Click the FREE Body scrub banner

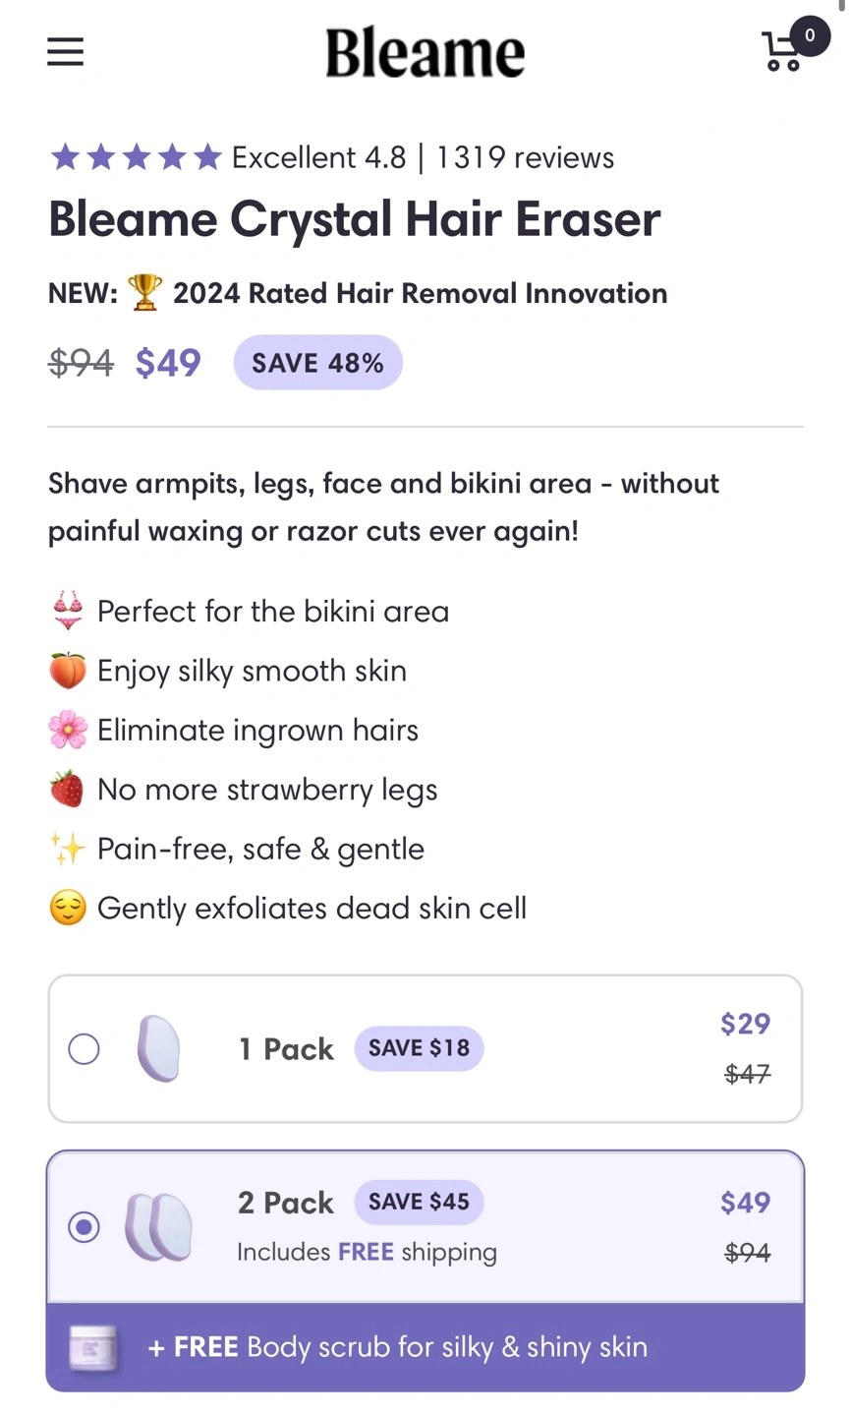[x=425, y=1347]
